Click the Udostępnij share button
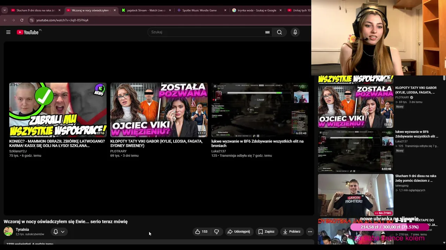 coord(239,232)
